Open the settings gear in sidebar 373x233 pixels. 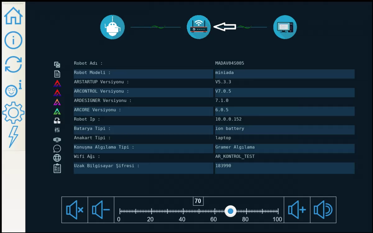pyautogui.click(x=13, y=112)
